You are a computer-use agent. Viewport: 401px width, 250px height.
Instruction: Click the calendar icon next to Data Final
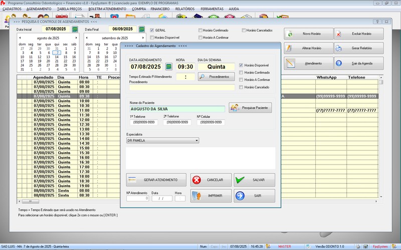142,29
